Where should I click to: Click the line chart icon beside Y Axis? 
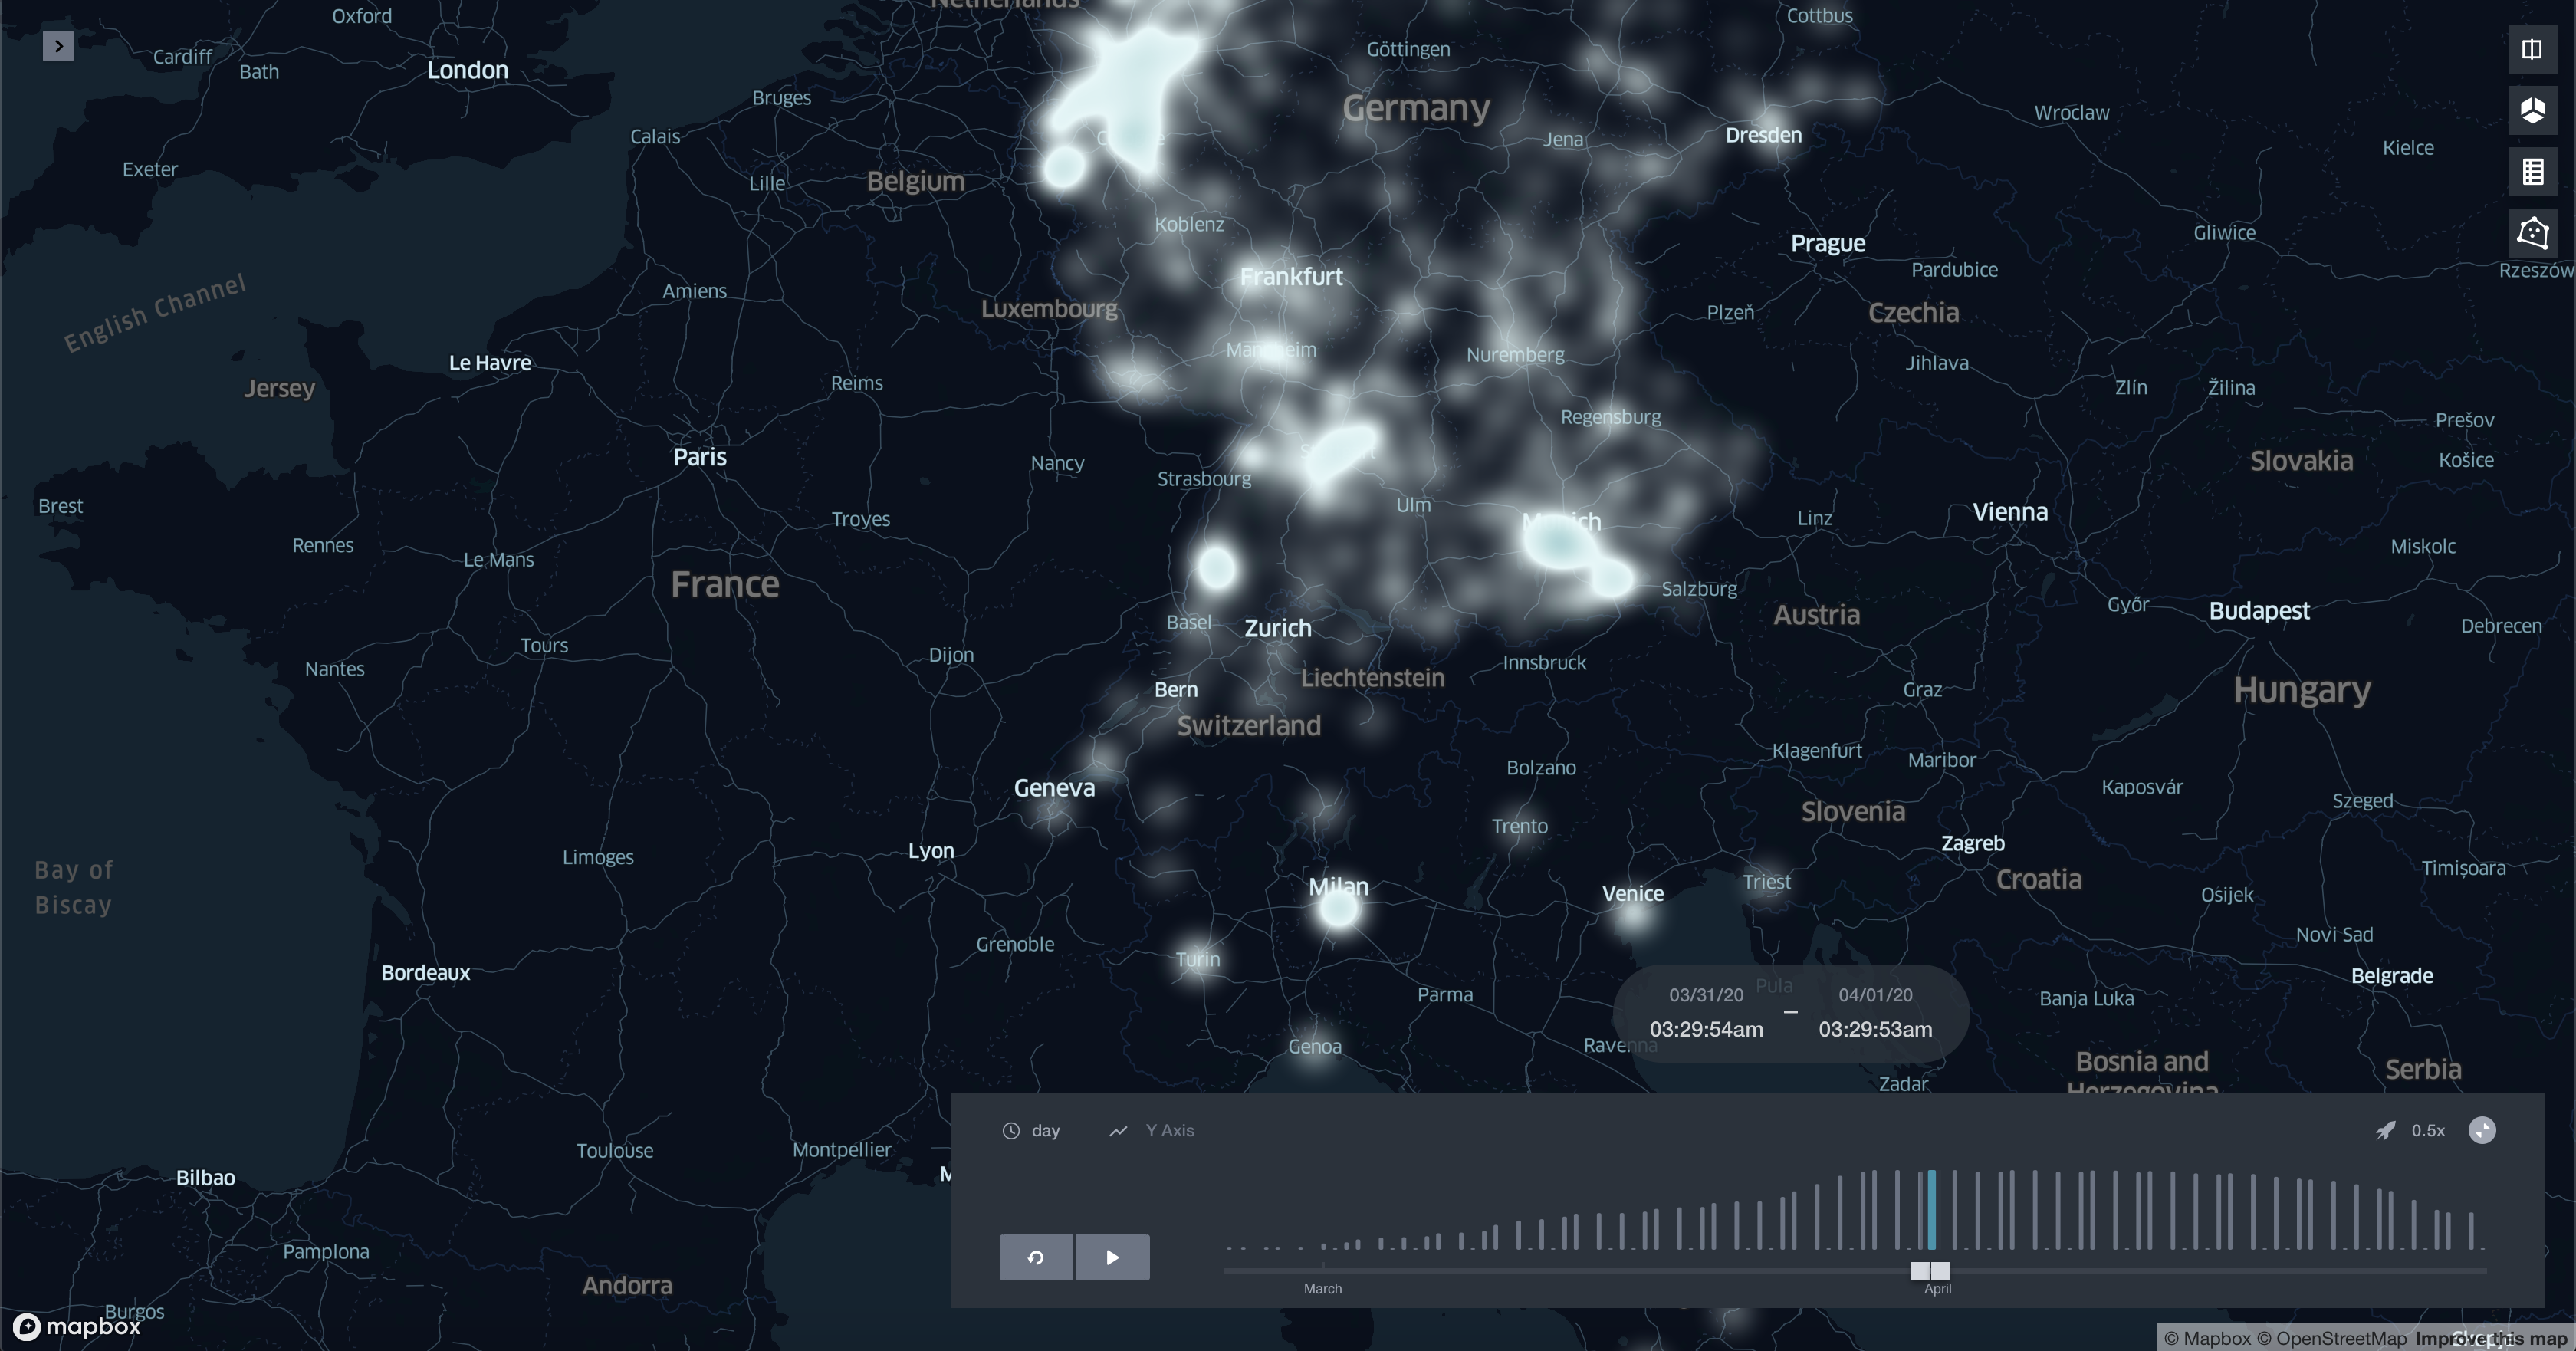click(1118, 1130)
